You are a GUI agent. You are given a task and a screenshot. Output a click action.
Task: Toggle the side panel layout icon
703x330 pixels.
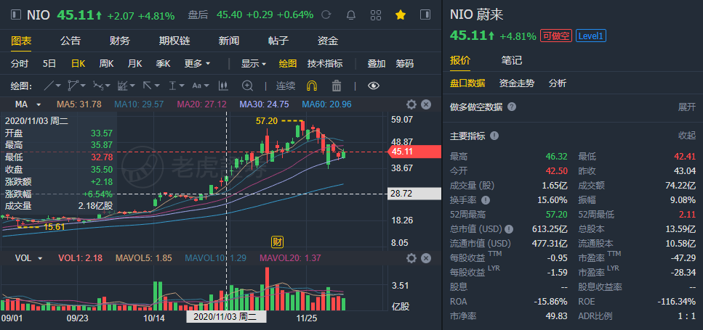[425, 15]
